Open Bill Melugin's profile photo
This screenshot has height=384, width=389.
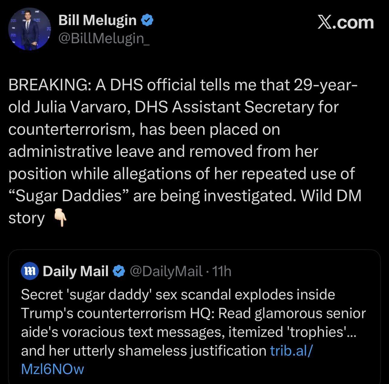[x=29, y=29]
